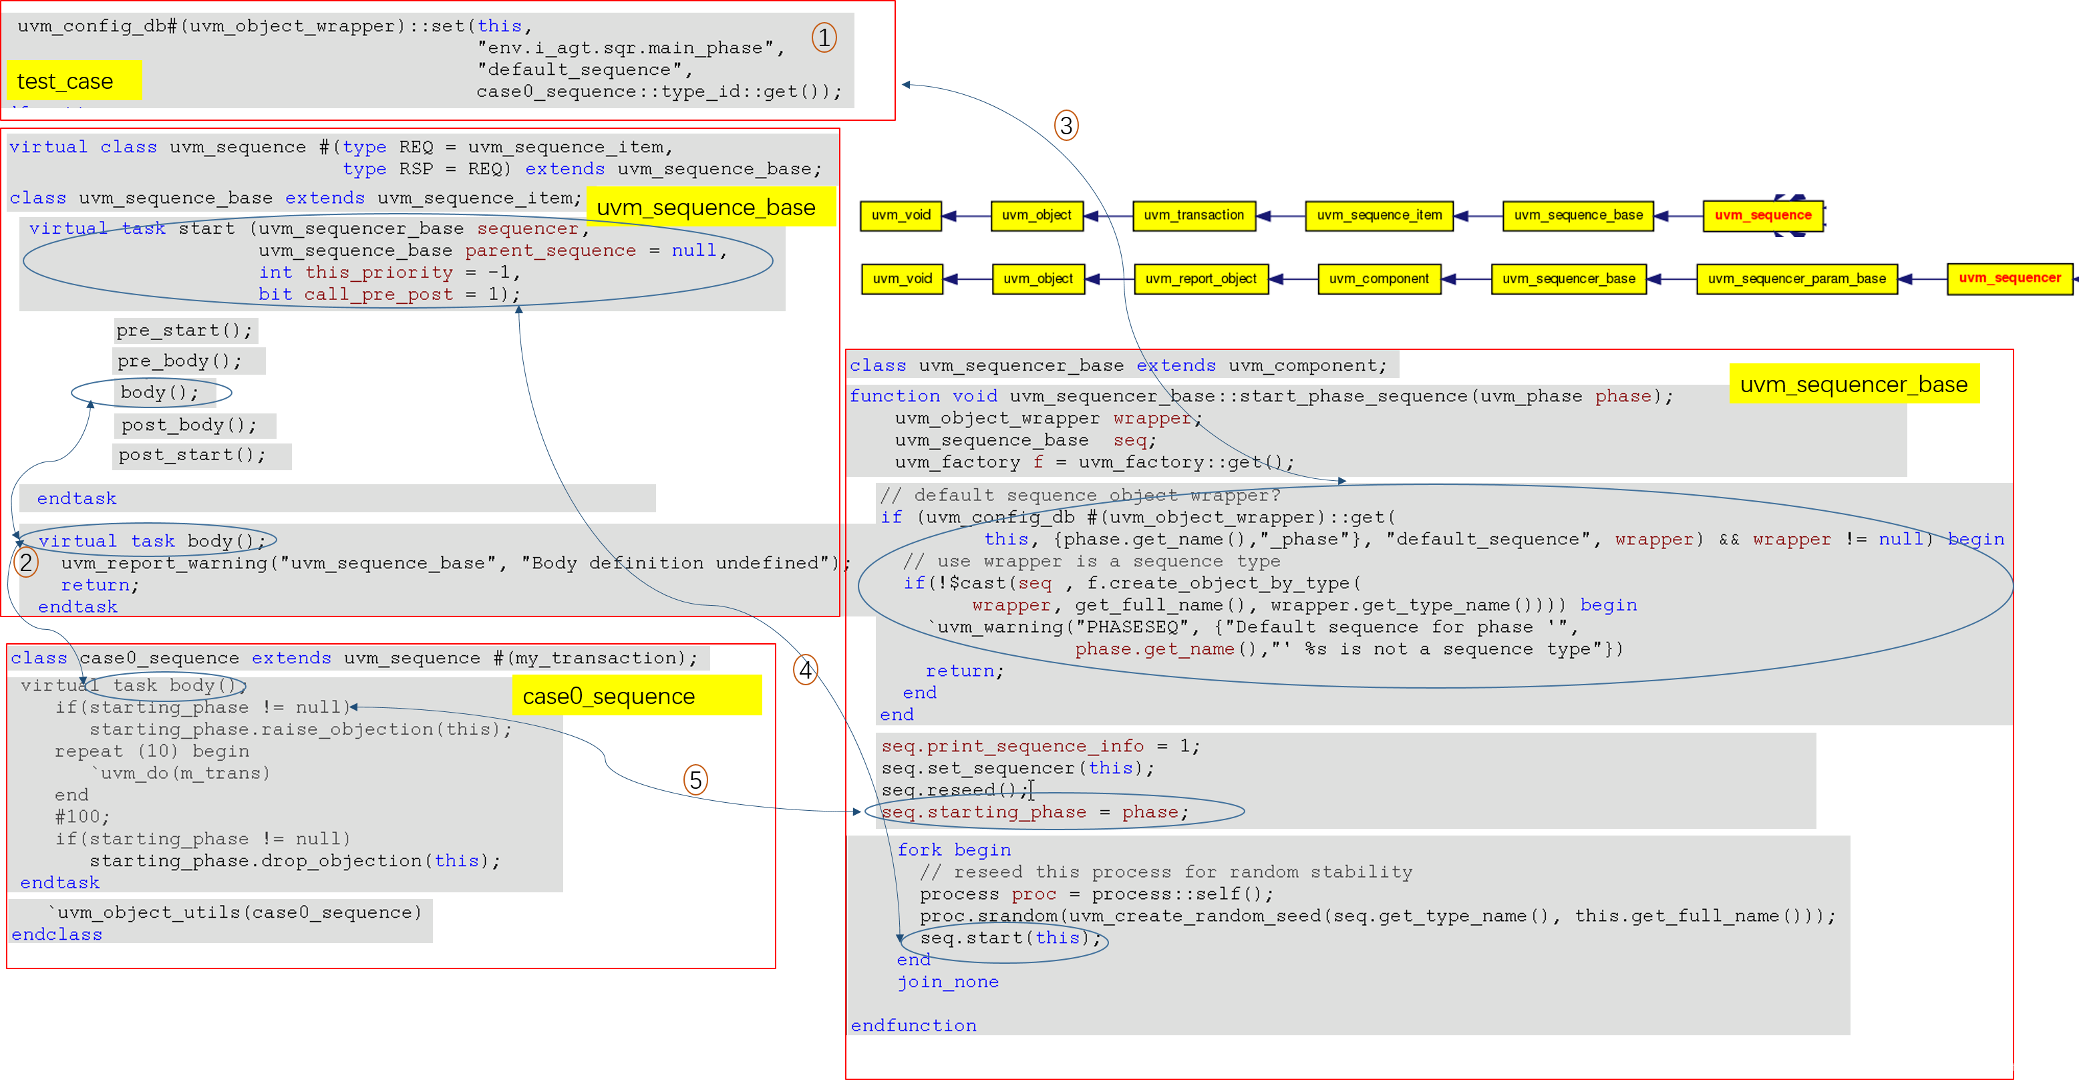Click the seq.starting_phase = phase line
Image resolution: width=2079 pixels, height=1080 pixels.
1035,812
